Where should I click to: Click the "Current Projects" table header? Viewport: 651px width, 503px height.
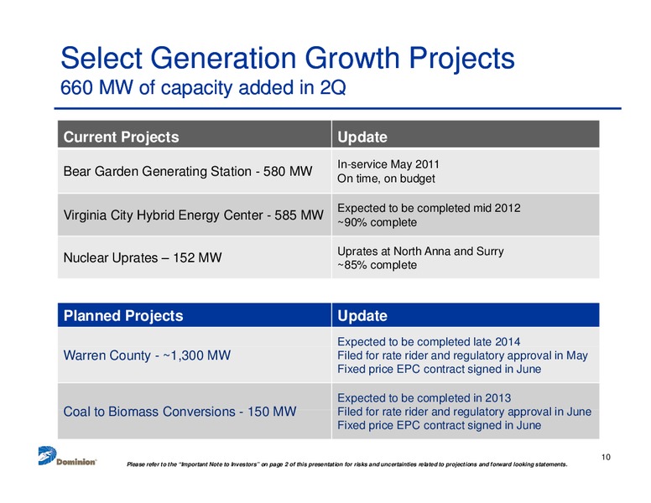(195, 134)
